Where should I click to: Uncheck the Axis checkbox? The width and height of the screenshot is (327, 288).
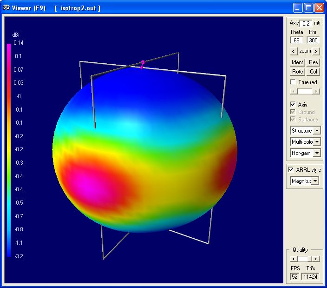(293, 105)
